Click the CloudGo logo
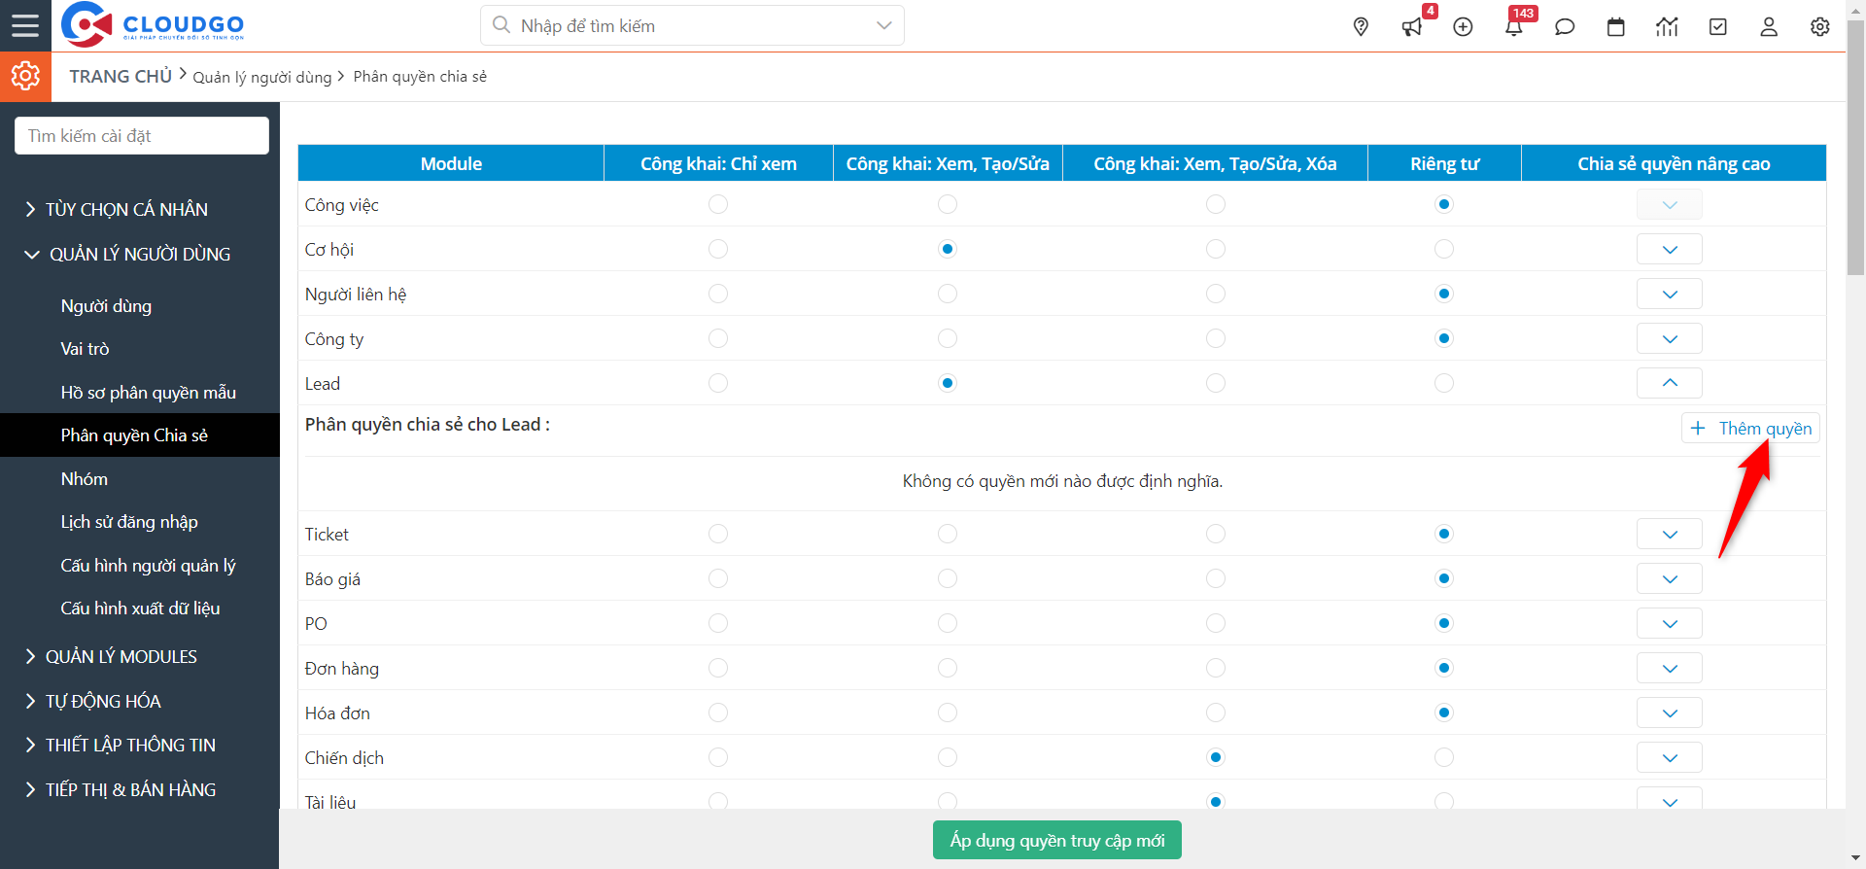 (x=153, y=25)
